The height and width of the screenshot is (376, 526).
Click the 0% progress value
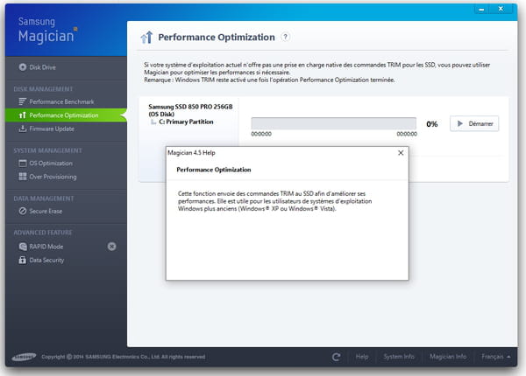tap(432, 124)
